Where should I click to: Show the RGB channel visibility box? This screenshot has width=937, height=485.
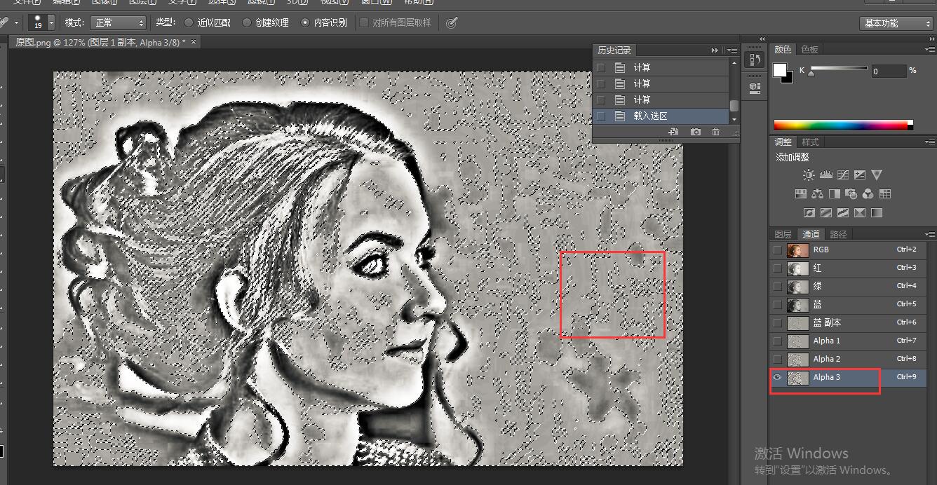[777, 250]
